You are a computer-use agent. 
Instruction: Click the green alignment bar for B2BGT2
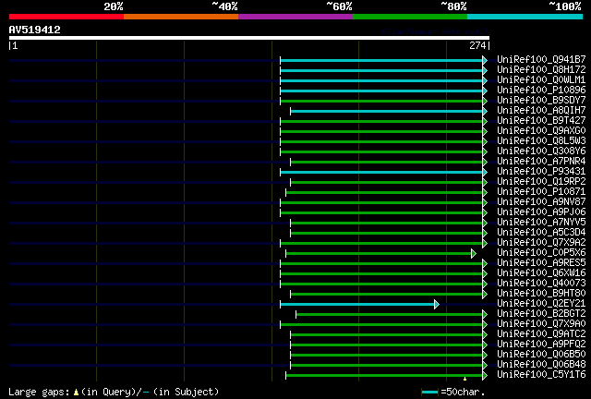pos(390,315)
